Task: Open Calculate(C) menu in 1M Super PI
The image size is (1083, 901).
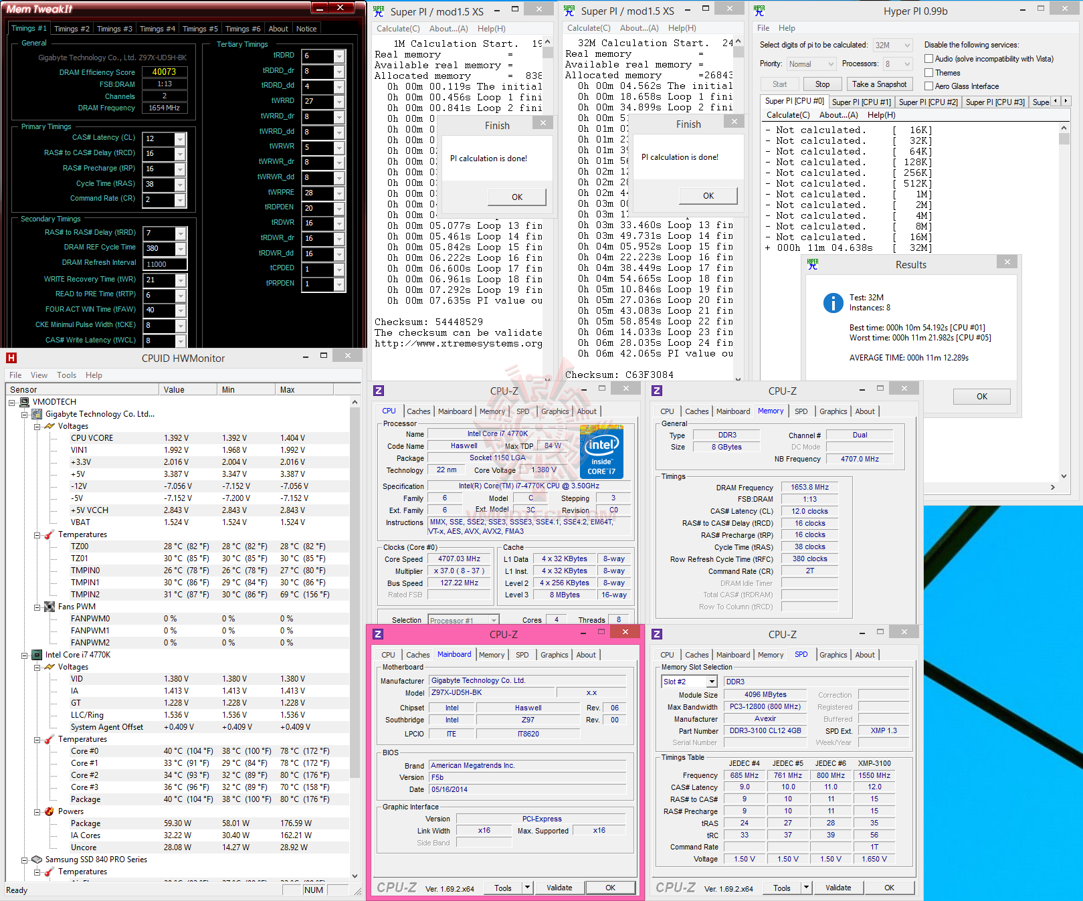Action: pyautogui.click(x=398, y=29)
